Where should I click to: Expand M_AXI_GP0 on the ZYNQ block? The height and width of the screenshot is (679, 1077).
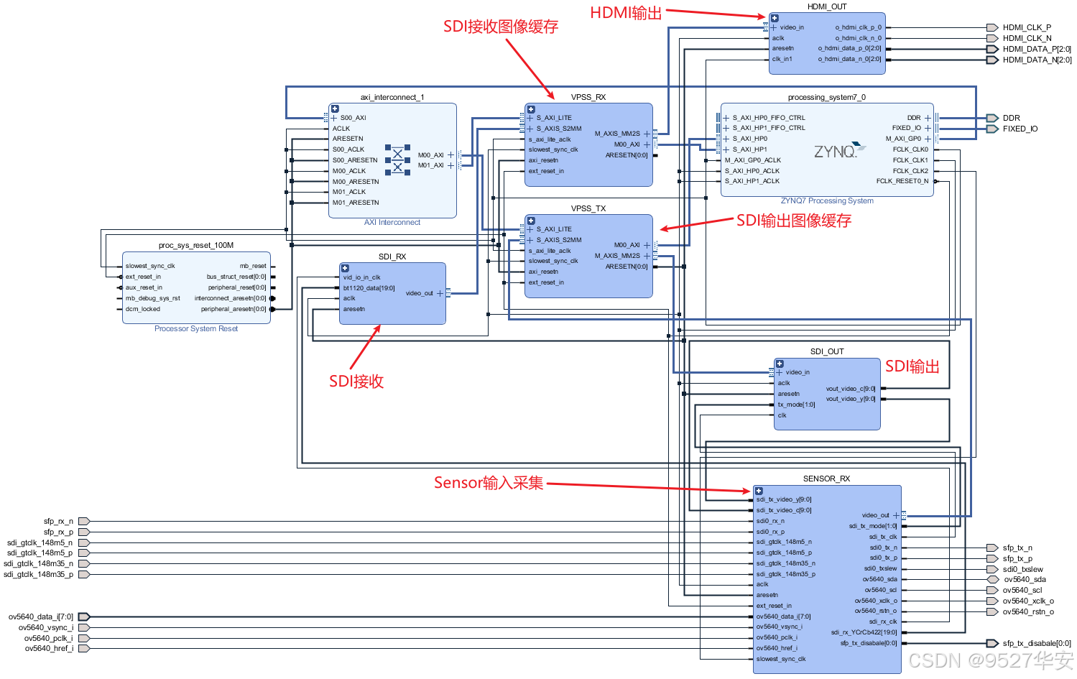click(x=928, y=139)
